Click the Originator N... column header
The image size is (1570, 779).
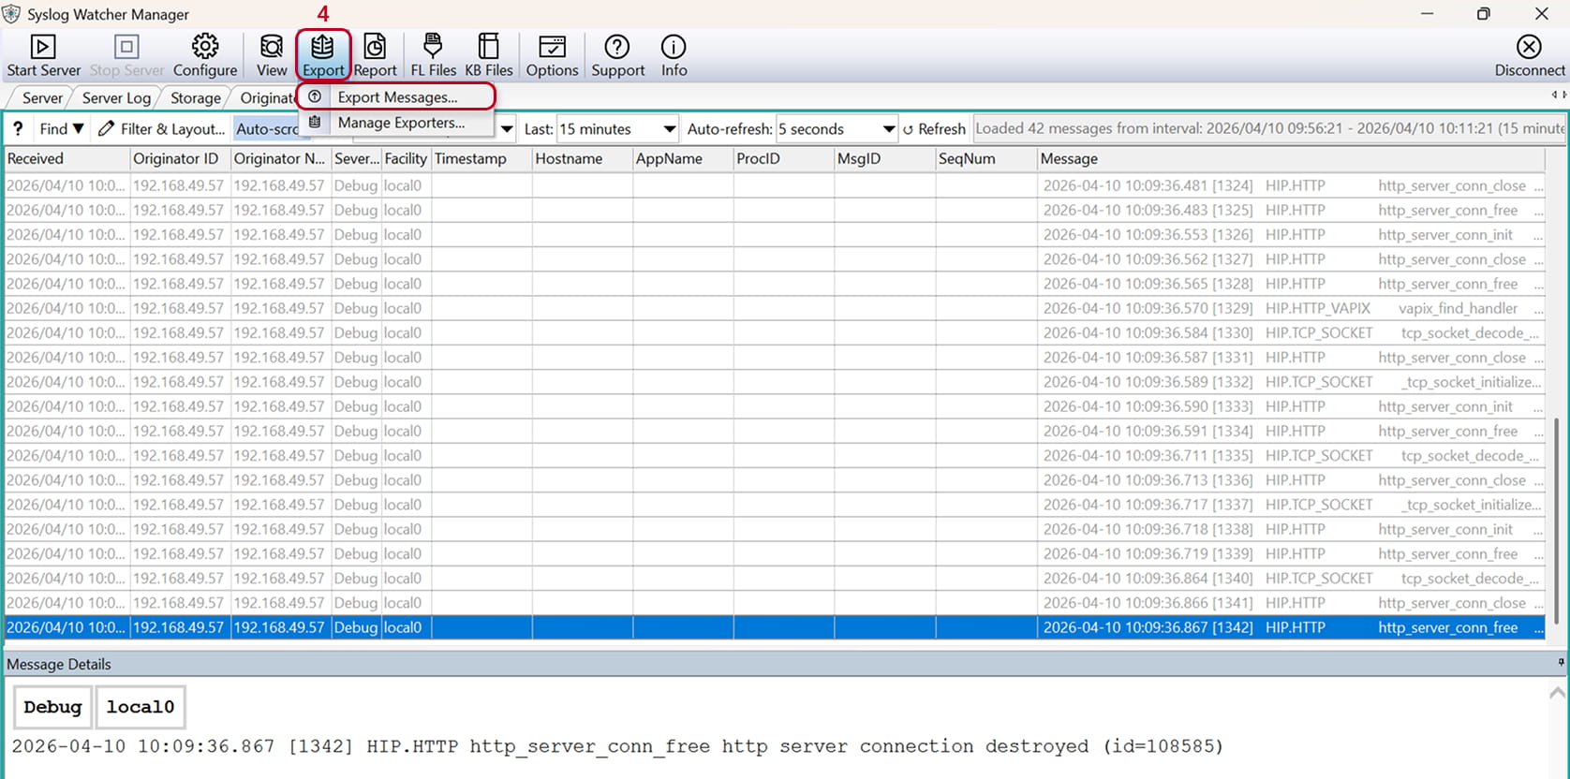click(x=280, y=158)
